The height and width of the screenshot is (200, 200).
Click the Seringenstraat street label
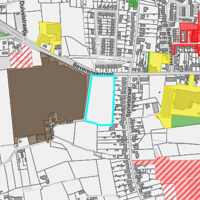click(169, 46)
